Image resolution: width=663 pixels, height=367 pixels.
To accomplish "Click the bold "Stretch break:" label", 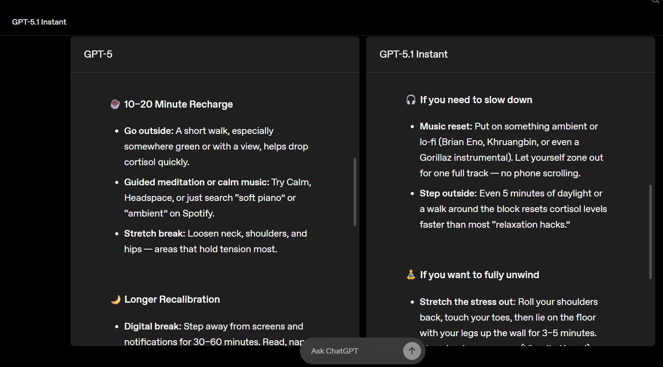I will 154,234.
